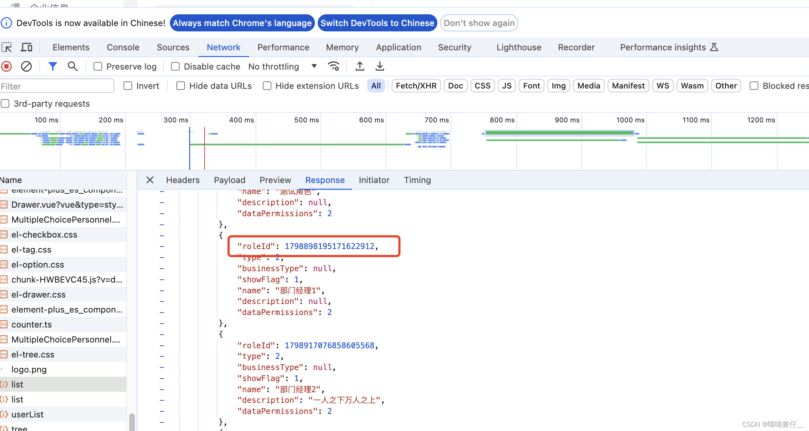This screenshot has width=809, height=431.
Task: Toggle the device toolbar icon
Action: click(27, 47)
